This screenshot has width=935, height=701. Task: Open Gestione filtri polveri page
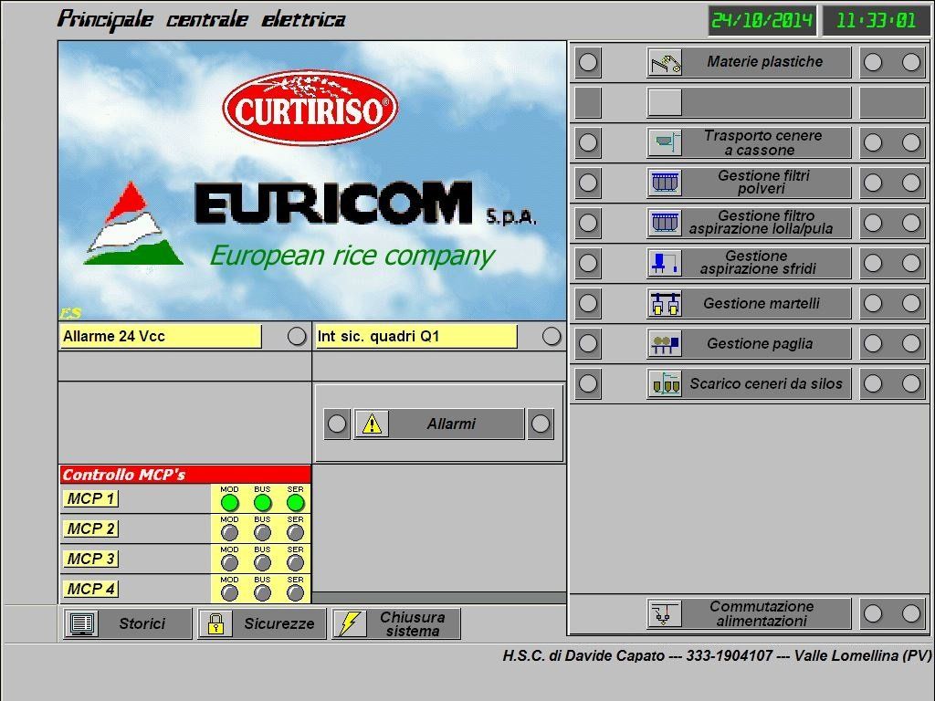[749, 183]
